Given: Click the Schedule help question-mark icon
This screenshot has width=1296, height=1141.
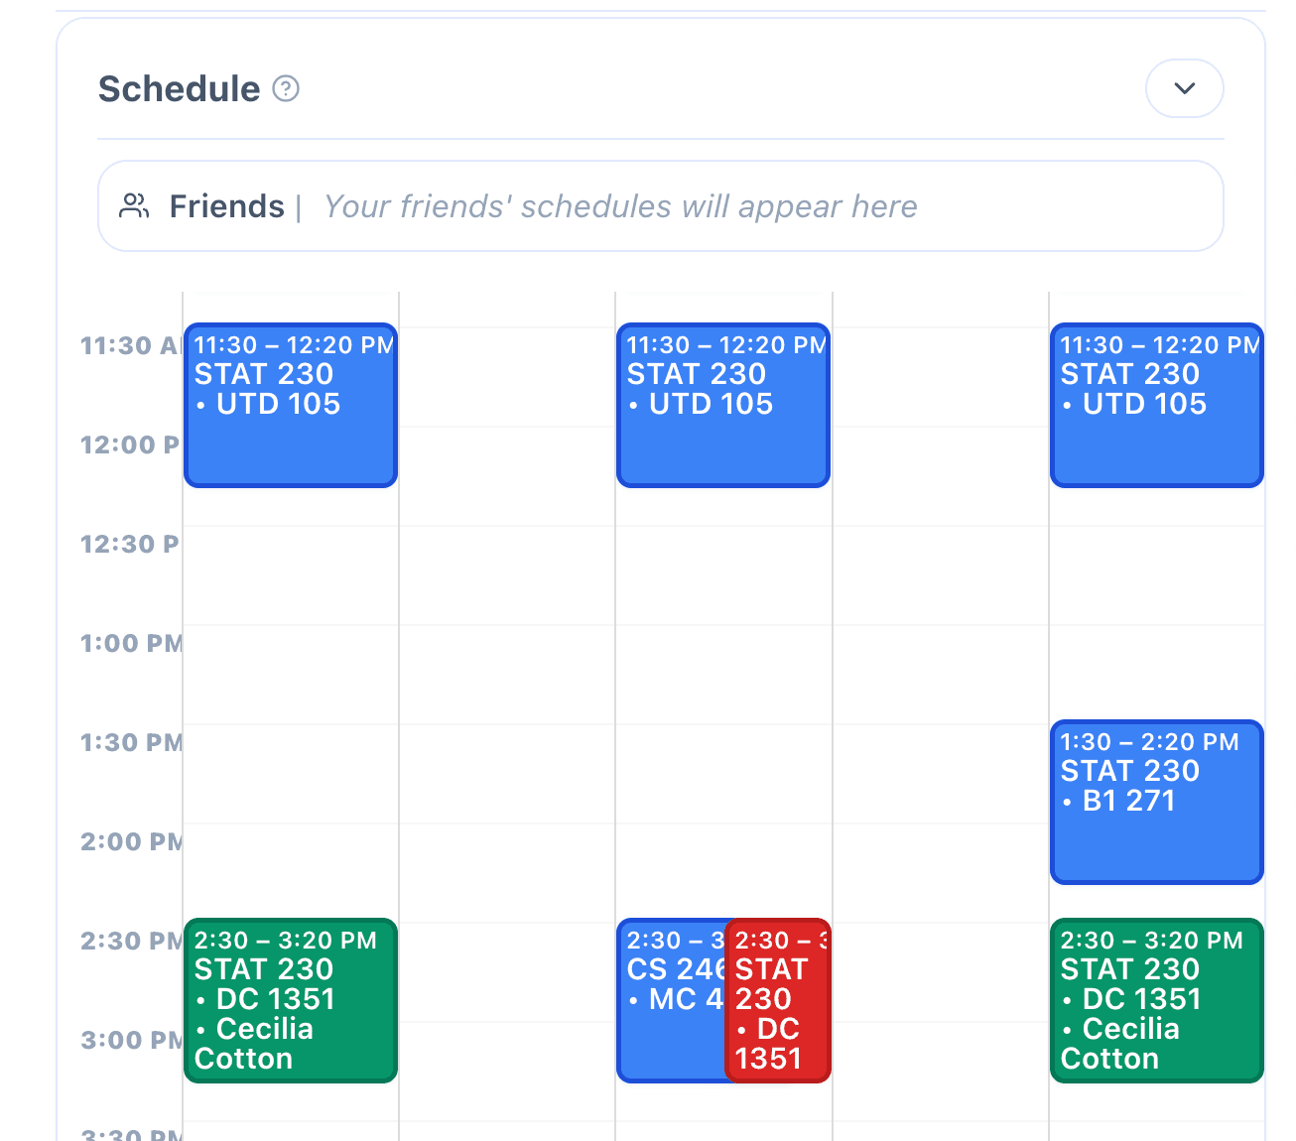Looking at the screenshot, I should pos(286,89).
